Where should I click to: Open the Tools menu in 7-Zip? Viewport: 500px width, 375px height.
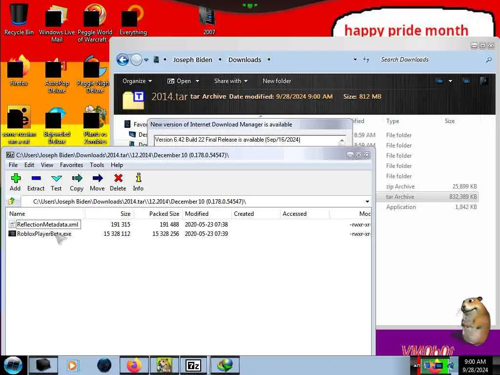pyautogui.click(x=97, y=165)
